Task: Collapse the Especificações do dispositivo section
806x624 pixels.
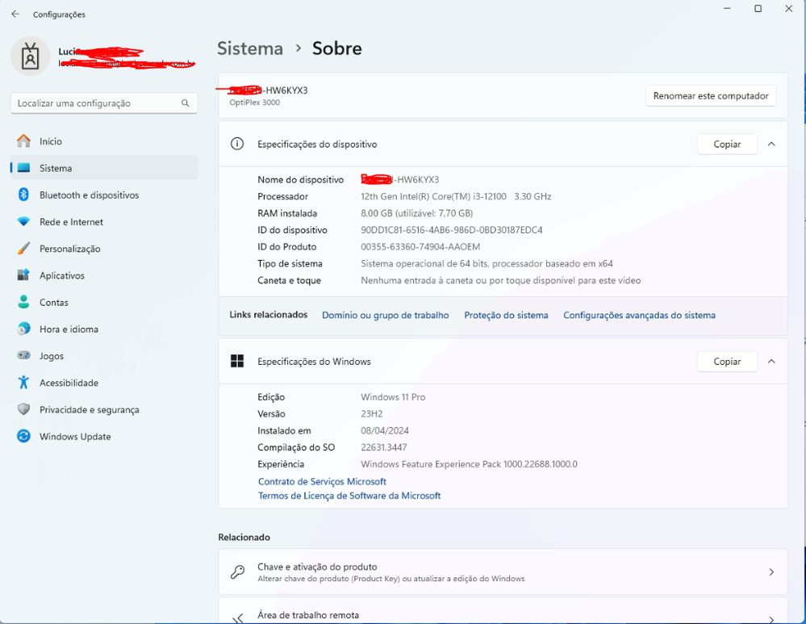Action: coord(771,144)
